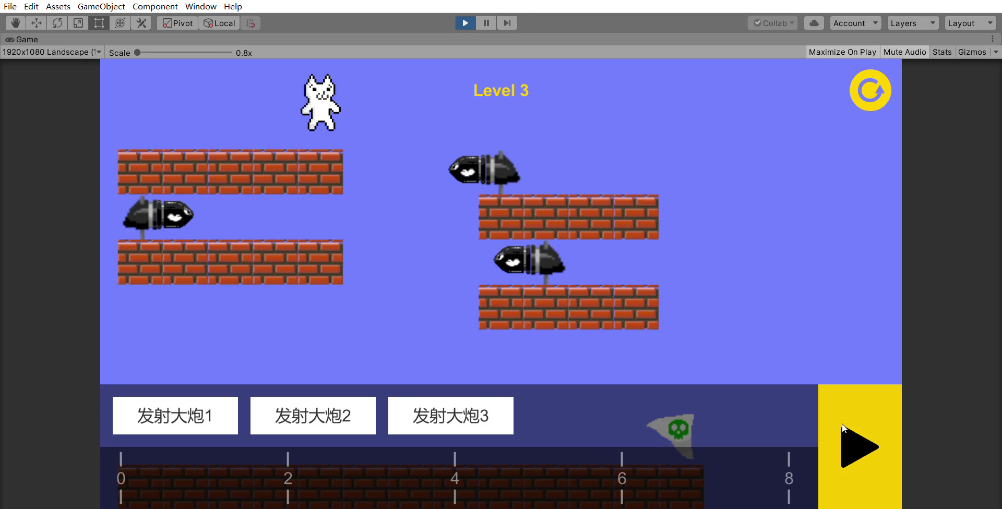
Task: Select the Rotate tool
Action: point(57,23)
